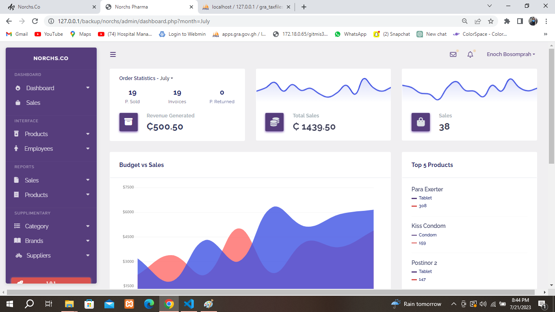Click the Suppliers motorcycle icon in sidebar
The width and height of the screenshot is (555, 312).
(x=19, y=256)
